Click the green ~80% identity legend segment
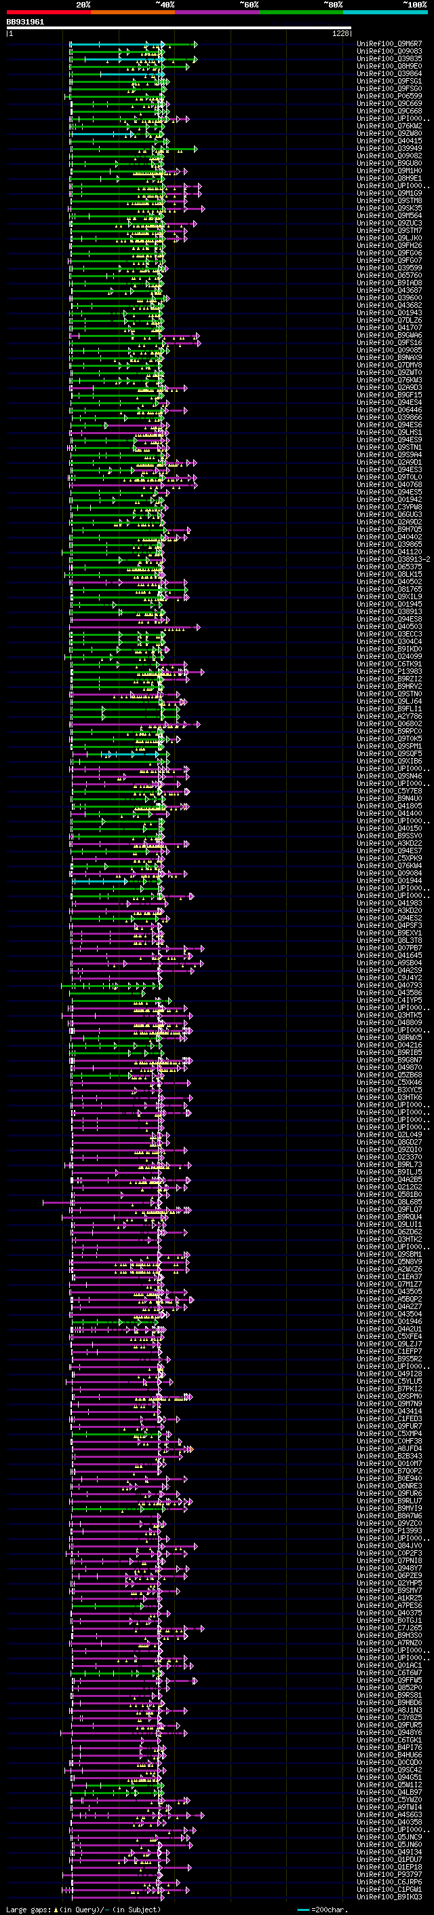 point(301,12)
